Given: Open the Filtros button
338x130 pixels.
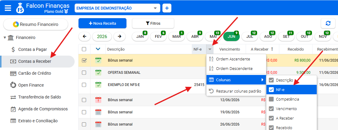Looking at the screenshot, I should tap(153, 23).
